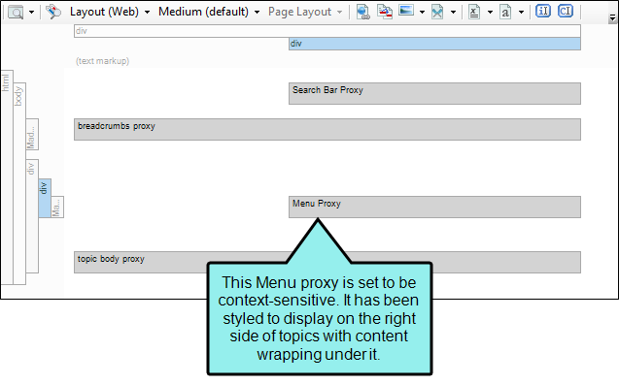
Task: Click the Search Bar Proxy block
Action: [434, 93]
